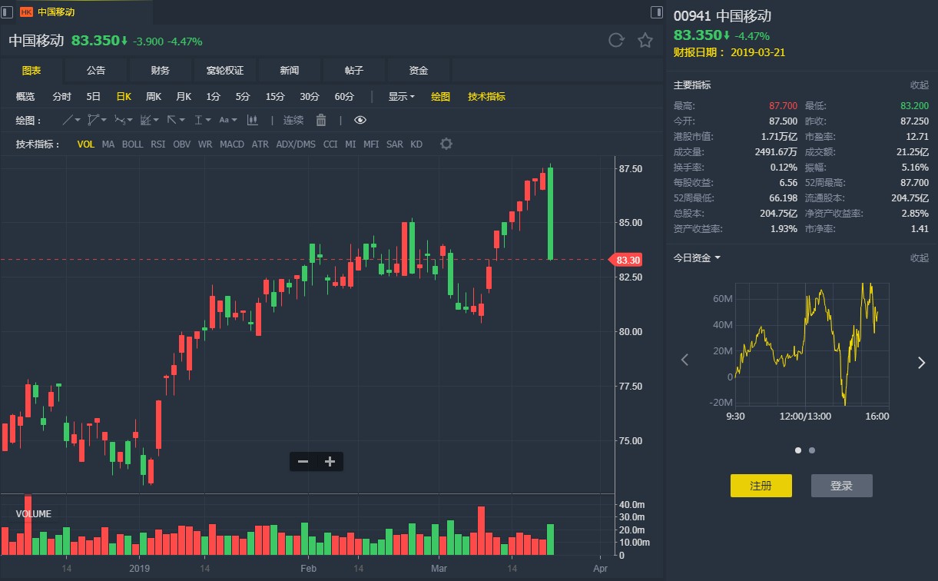The width and height of the screenshot is (938, 581).
Task: Open the Aa text annotation tool
Action: [225, 120]
